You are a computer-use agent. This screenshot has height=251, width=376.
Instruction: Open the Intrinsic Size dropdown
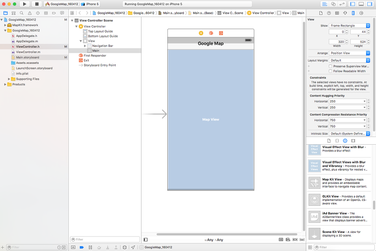pos(350,134)
